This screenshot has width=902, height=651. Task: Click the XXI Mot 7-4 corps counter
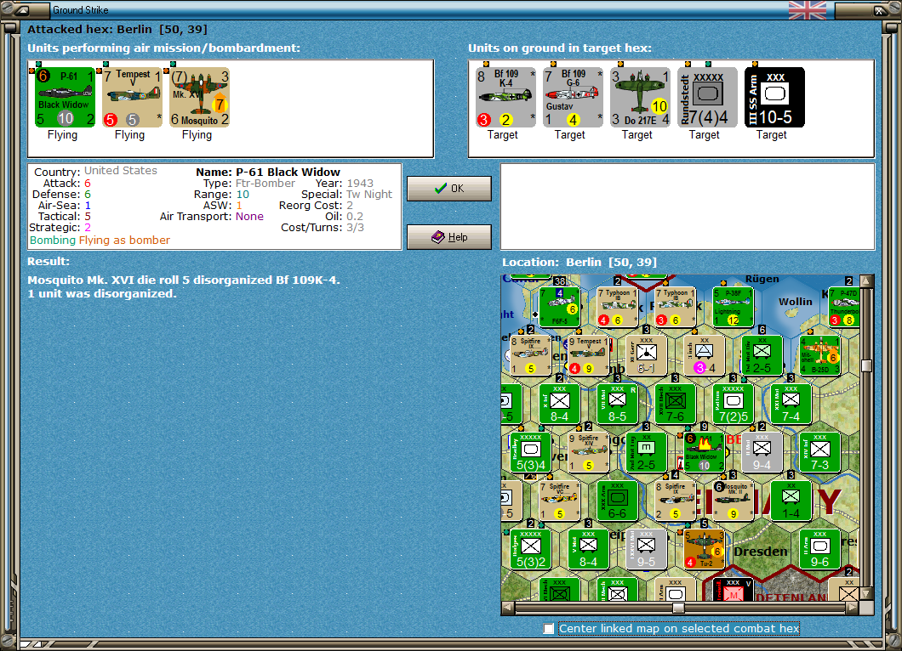click(x=791, y=404)
